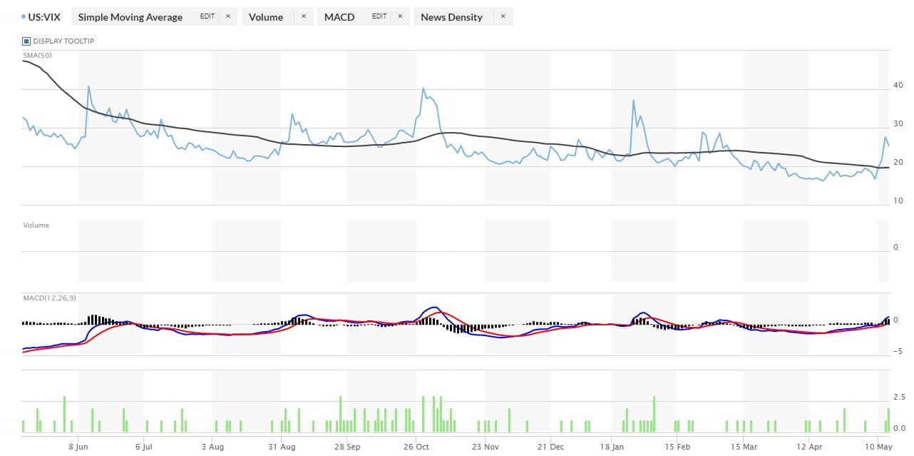Click the 18 Jan date label
914x456 pixels.
(x=612, y=446)
